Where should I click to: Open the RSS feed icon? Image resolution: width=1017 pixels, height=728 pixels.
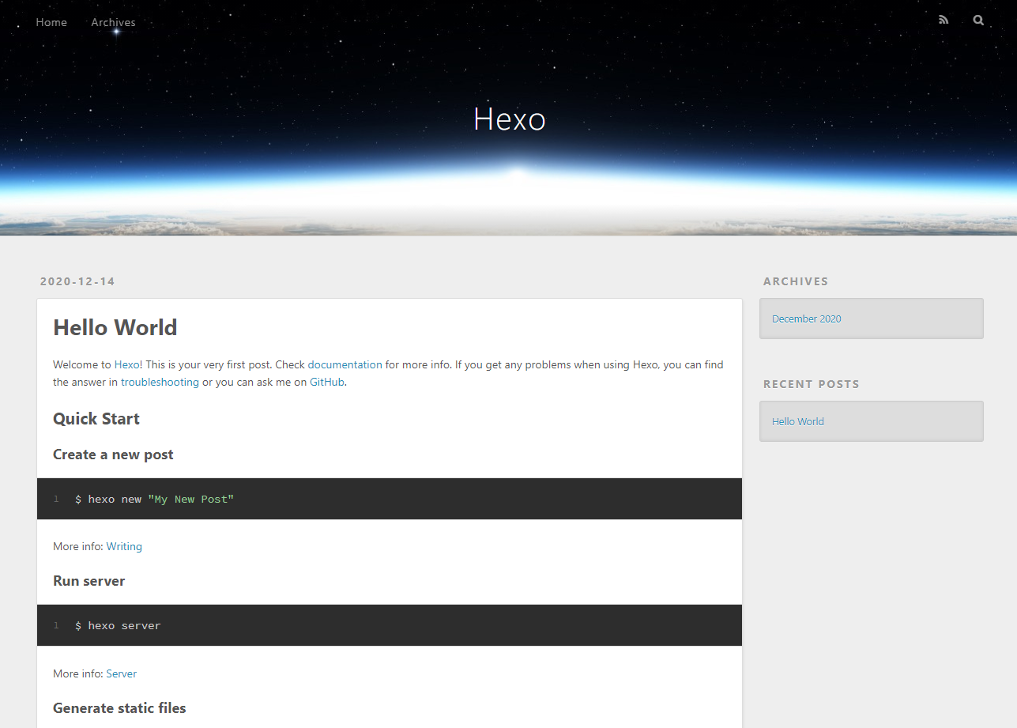coord(944,21)
